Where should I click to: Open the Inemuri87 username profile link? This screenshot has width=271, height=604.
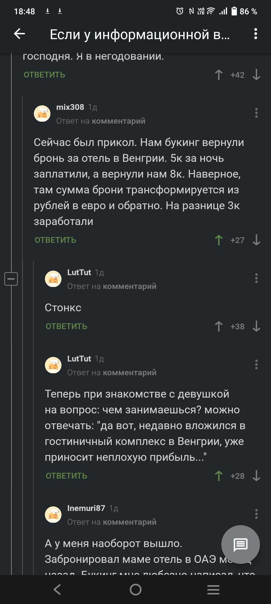point(86,508)
